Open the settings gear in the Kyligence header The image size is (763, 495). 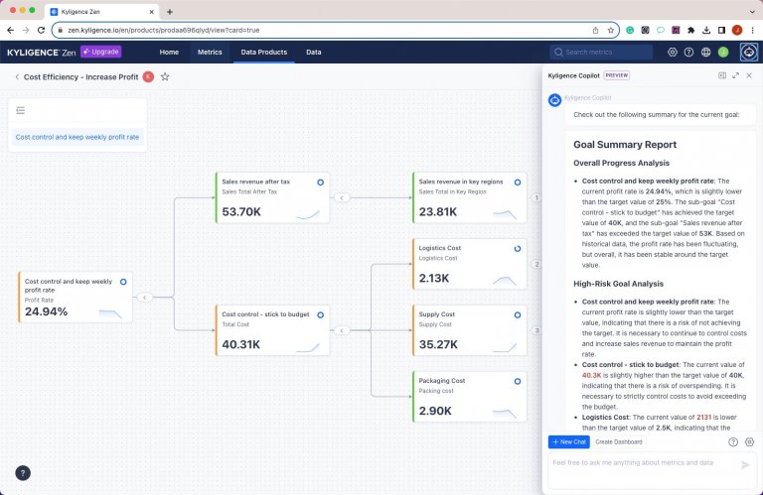click(673, 52)
